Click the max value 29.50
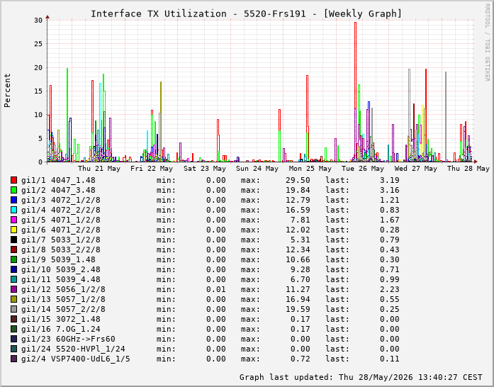The height and width of the screenshot is (387, 494). pyautogui.click(x=298, y=180)
